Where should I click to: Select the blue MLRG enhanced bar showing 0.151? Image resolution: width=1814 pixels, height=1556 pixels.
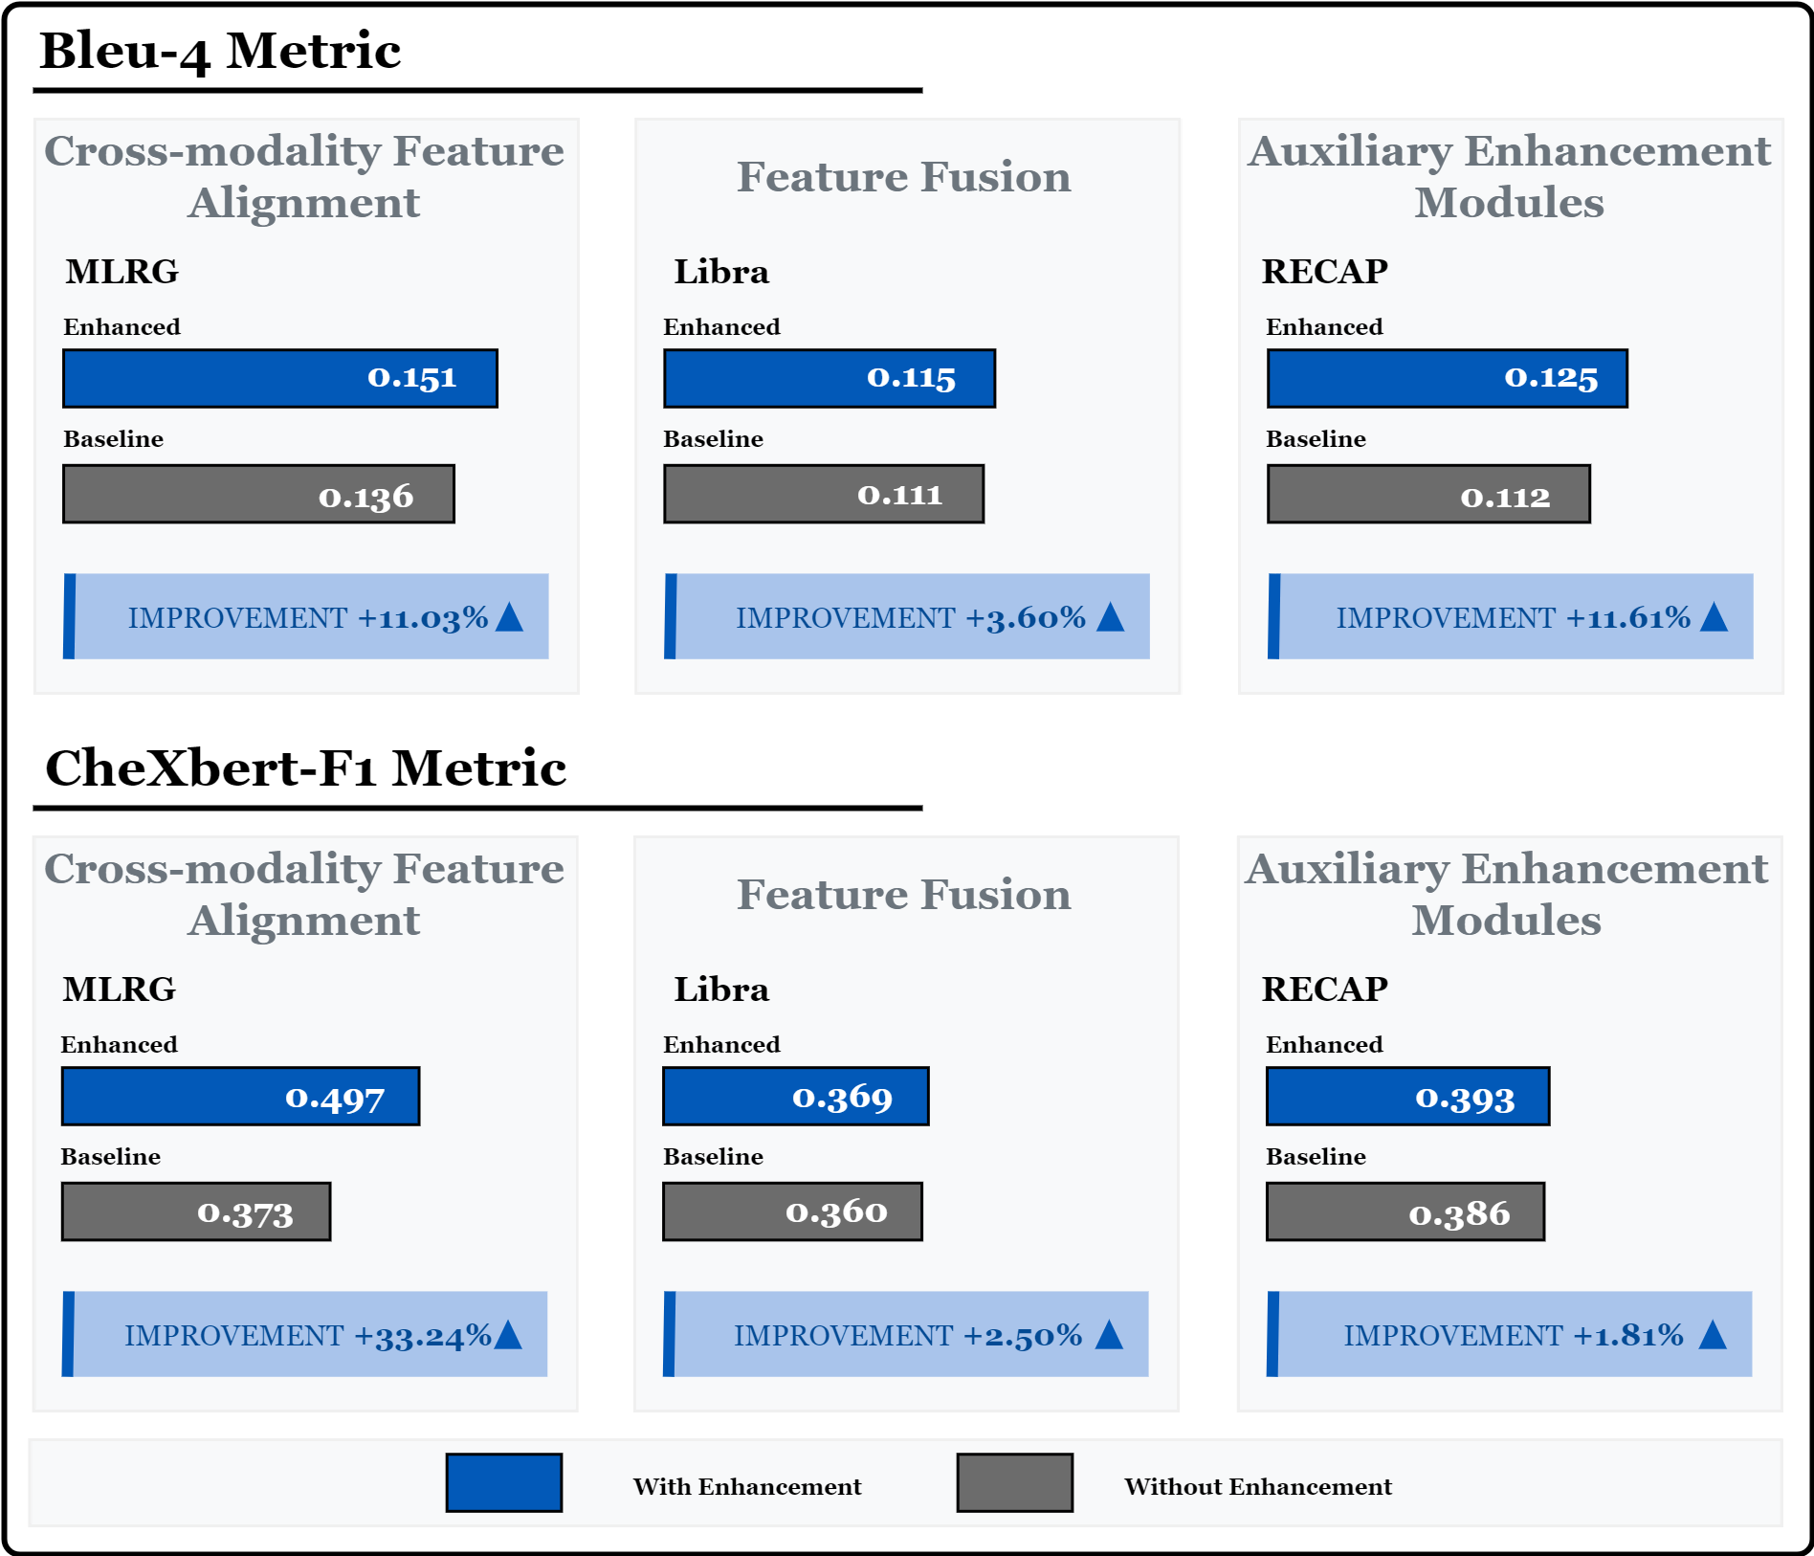tap(280, 378)
